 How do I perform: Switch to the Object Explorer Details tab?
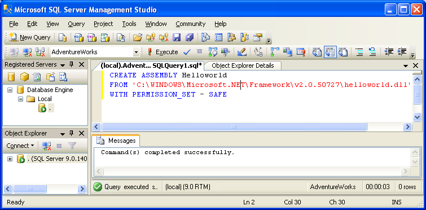(x=243, y=65)
